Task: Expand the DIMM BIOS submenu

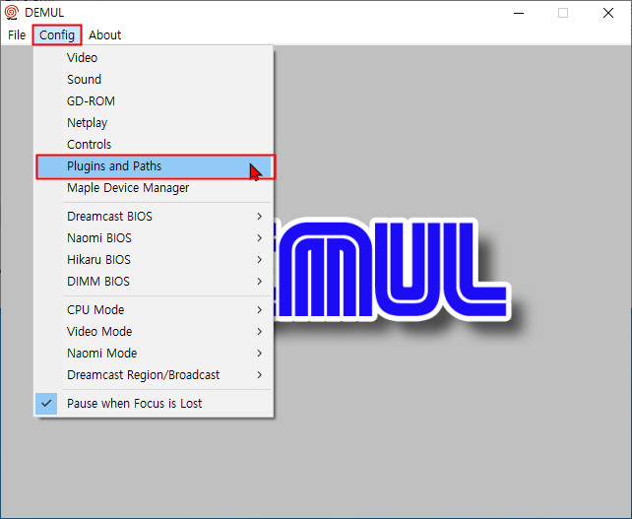Action: [x=154, y=282]
